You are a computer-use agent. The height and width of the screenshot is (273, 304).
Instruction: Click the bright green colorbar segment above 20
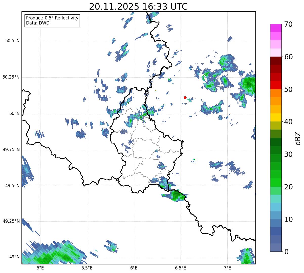[x=276, y=182]
